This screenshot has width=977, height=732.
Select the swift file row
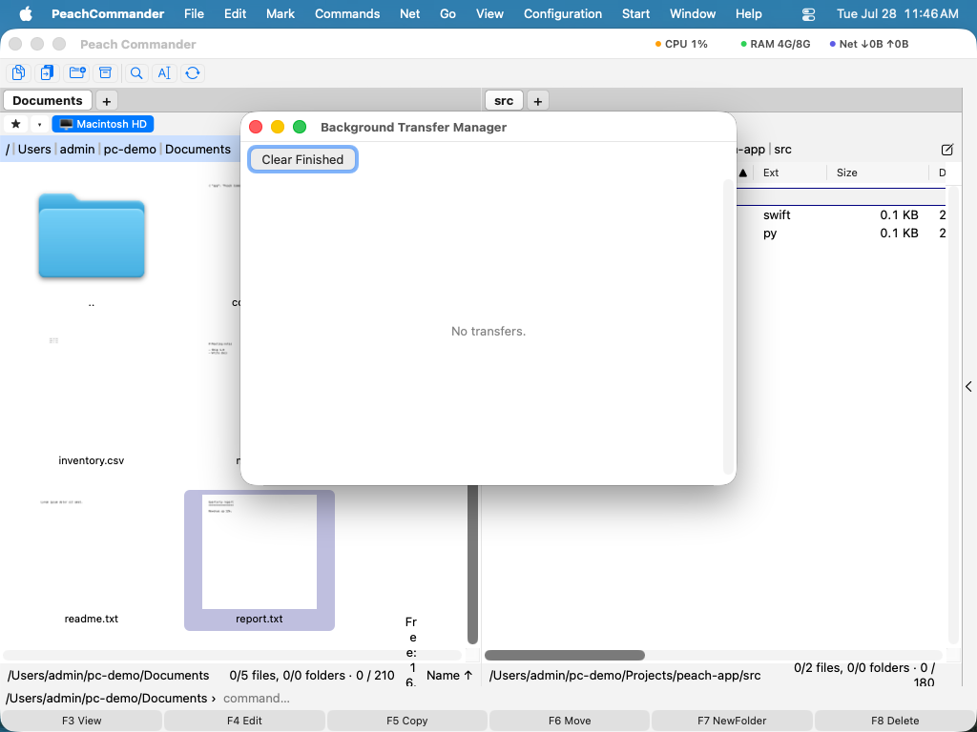coord(842,214)
